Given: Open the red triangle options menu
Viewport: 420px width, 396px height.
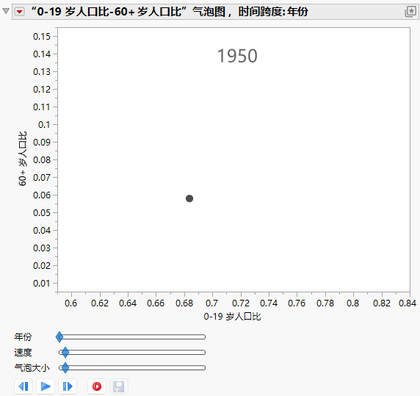Looking at the screenshot, I should (19, 12).
